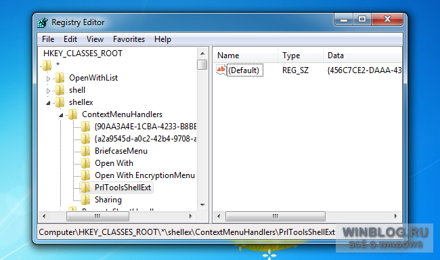Screen dimensions: 440x260
Task: Click the shellex folder icon
Action: point(60,102)
